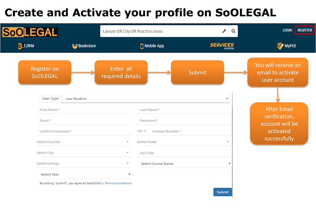Open the Services SoOLEGAL navigation item
This screenshot has width=316, height=209.
click(x=222, y=46)
